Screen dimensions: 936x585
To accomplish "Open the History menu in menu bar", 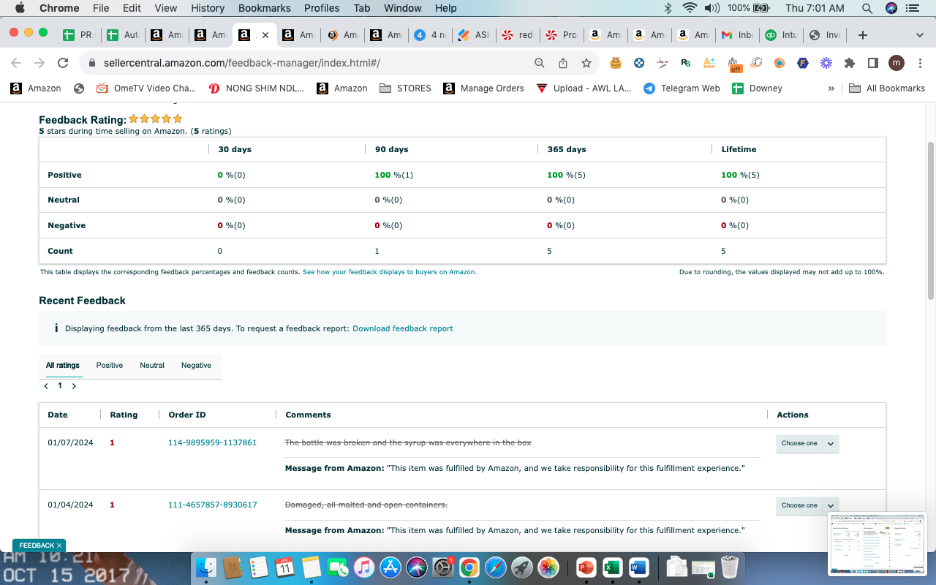I will (x=208, y=8).
